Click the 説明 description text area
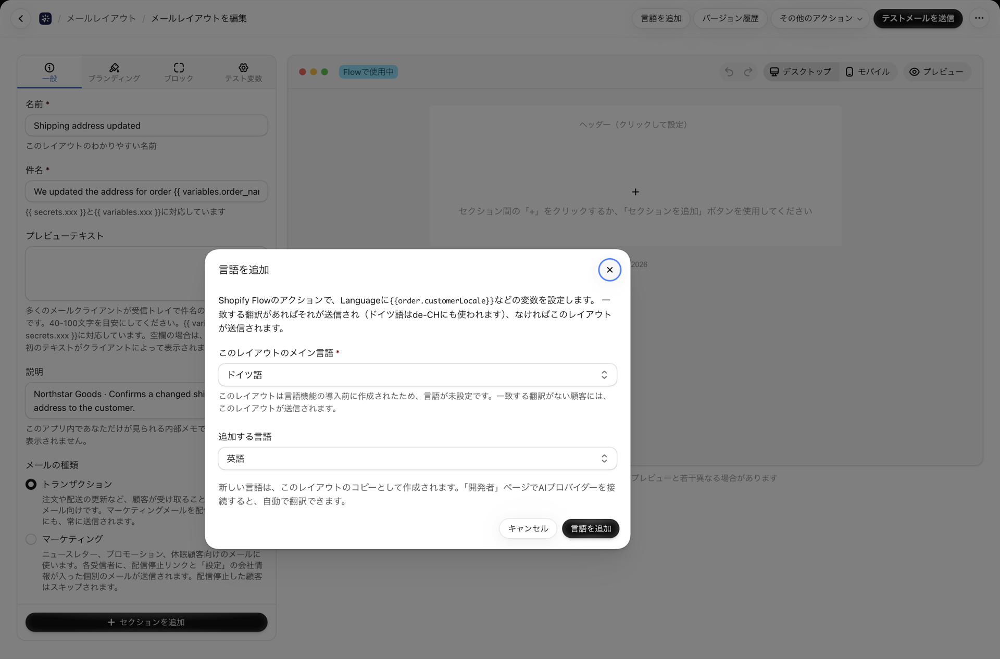The image size is (1000, 659). pyautogui.click(x=115, y=401)
